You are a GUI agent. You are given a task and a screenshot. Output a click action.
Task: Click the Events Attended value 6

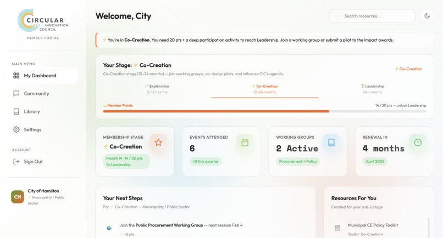point(192,148)
